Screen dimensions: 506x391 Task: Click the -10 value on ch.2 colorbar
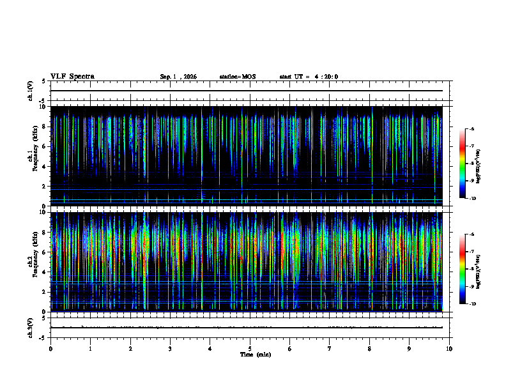tap(472, 304)
